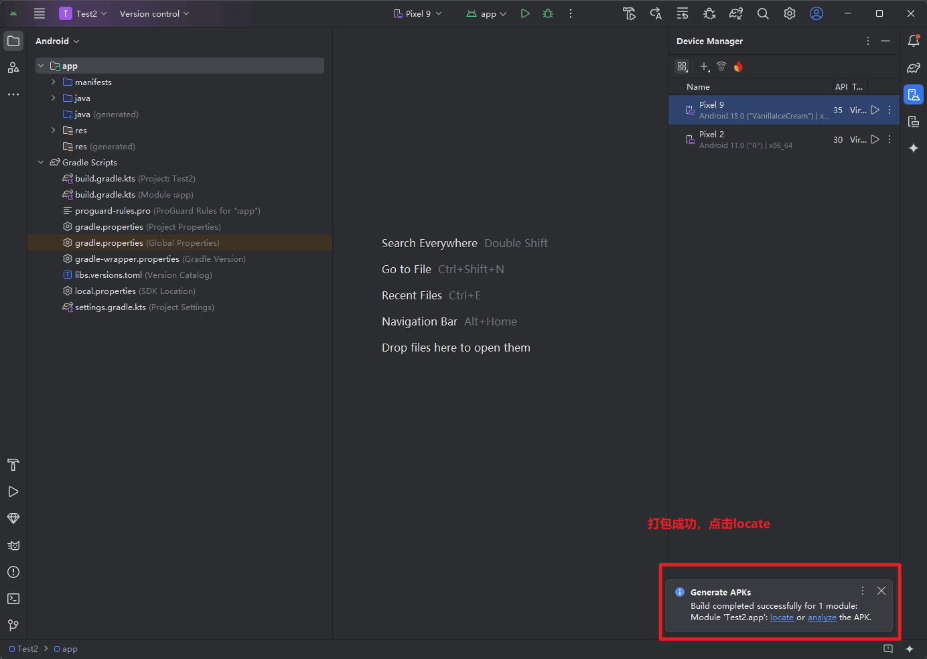Expand the manifests folder

pos(54,82)
